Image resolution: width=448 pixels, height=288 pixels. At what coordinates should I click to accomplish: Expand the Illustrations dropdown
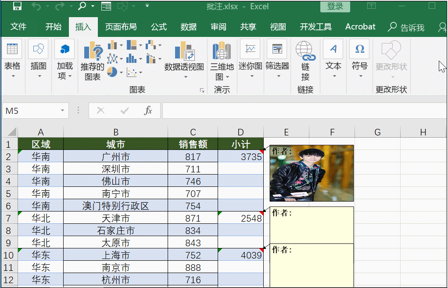point(39,76)
